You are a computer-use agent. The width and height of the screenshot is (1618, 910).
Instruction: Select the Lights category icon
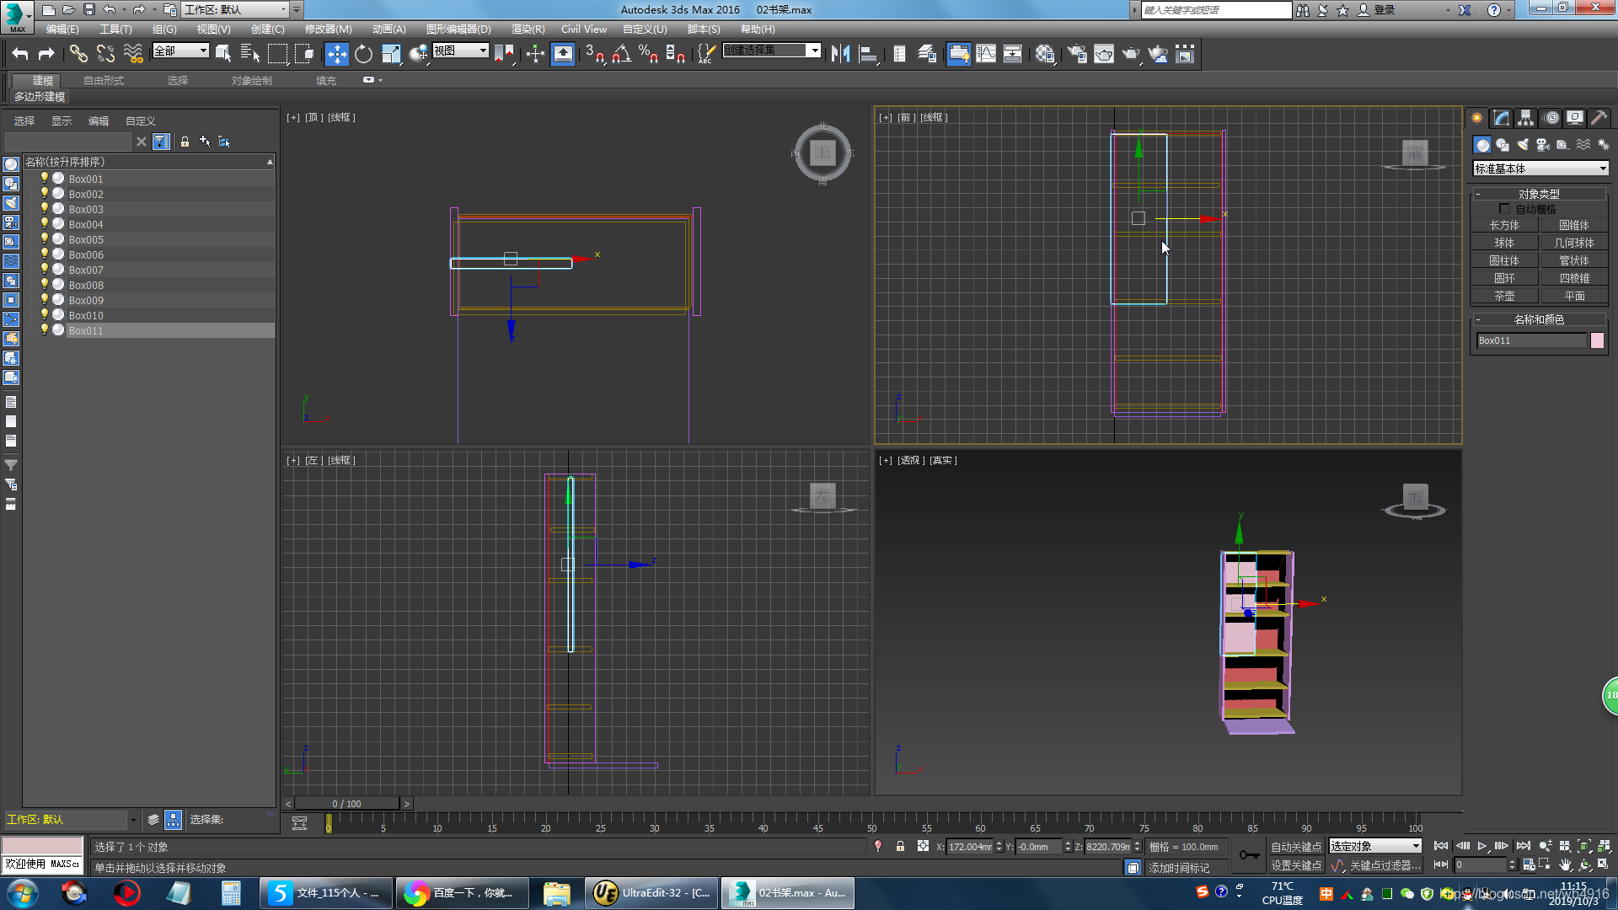pos(1523,145)
